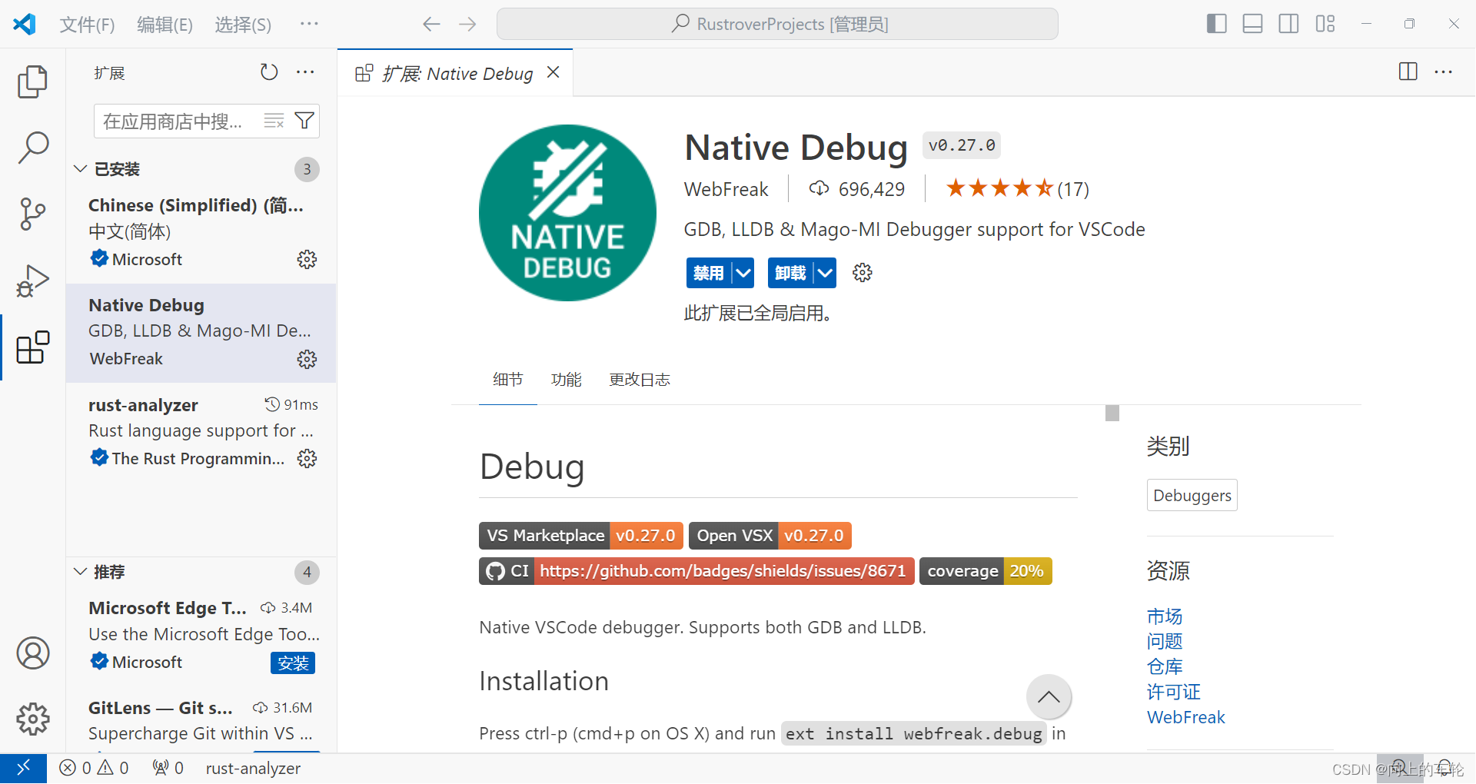
Task: Click the VS Marketplace version badge
Action: (580, 536)
